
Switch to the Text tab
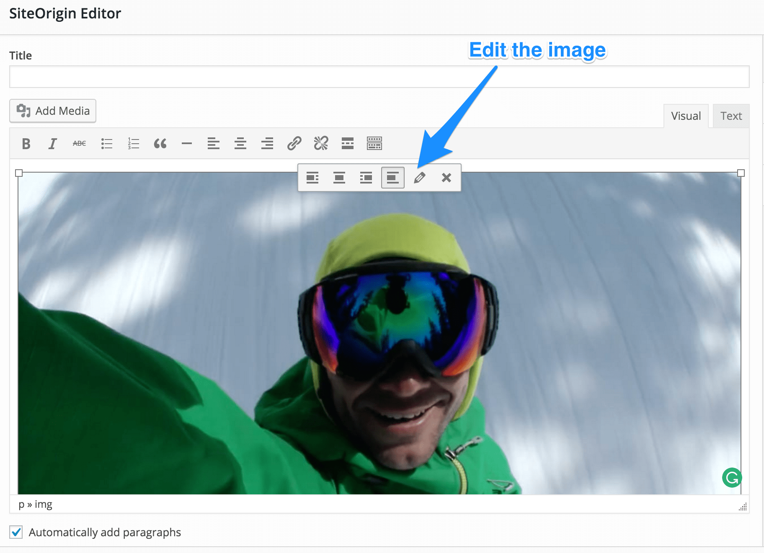(x=731, y=116)
